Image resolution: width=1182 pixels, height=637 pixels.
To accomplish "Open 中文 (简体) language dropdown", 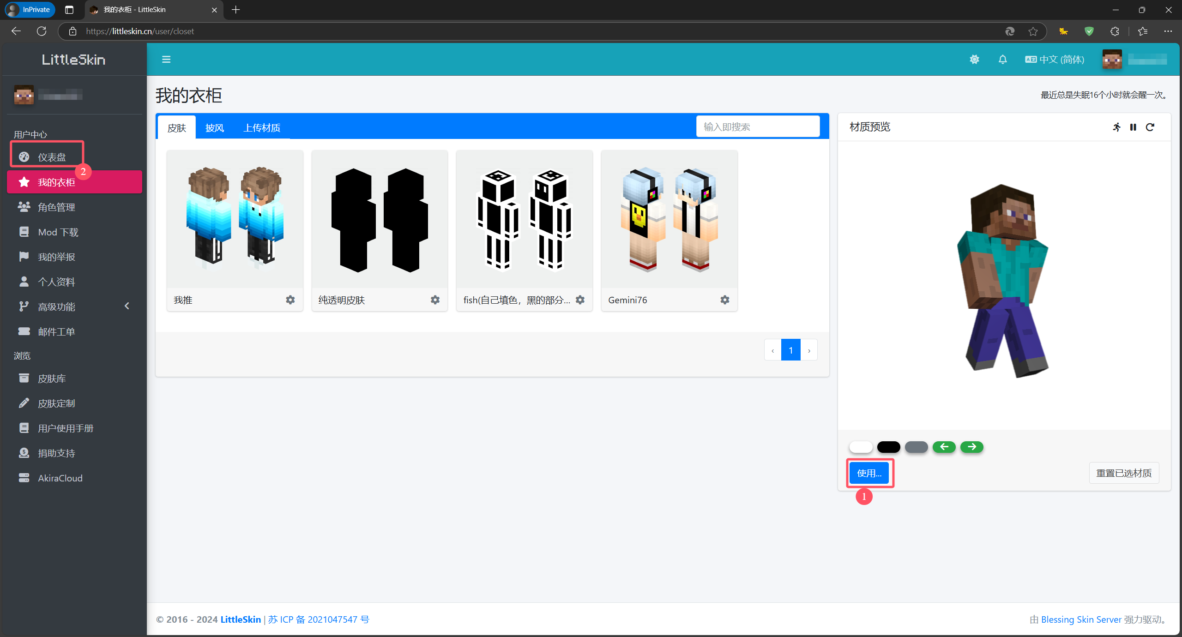I will (x=1055, y=60).
